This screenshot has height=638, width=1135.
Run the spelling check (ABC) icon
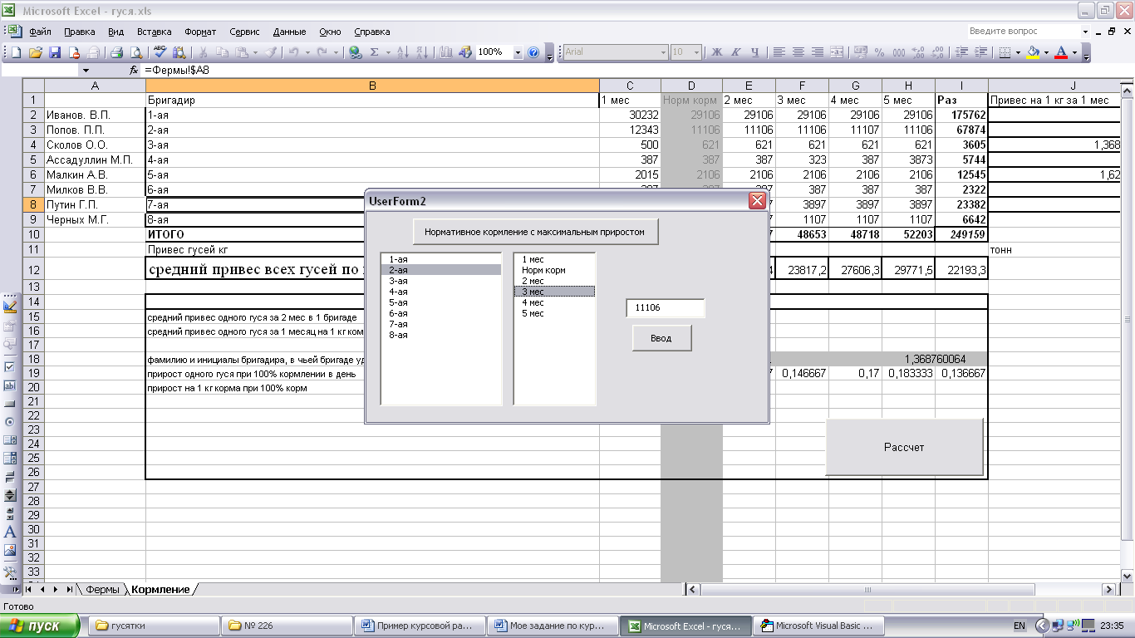pos(160,52)
